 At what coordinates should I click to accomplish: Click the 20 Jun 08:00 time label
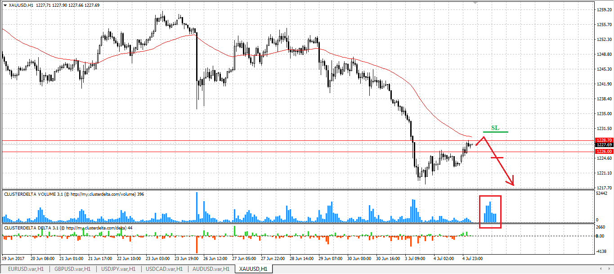tap(43, 259)
